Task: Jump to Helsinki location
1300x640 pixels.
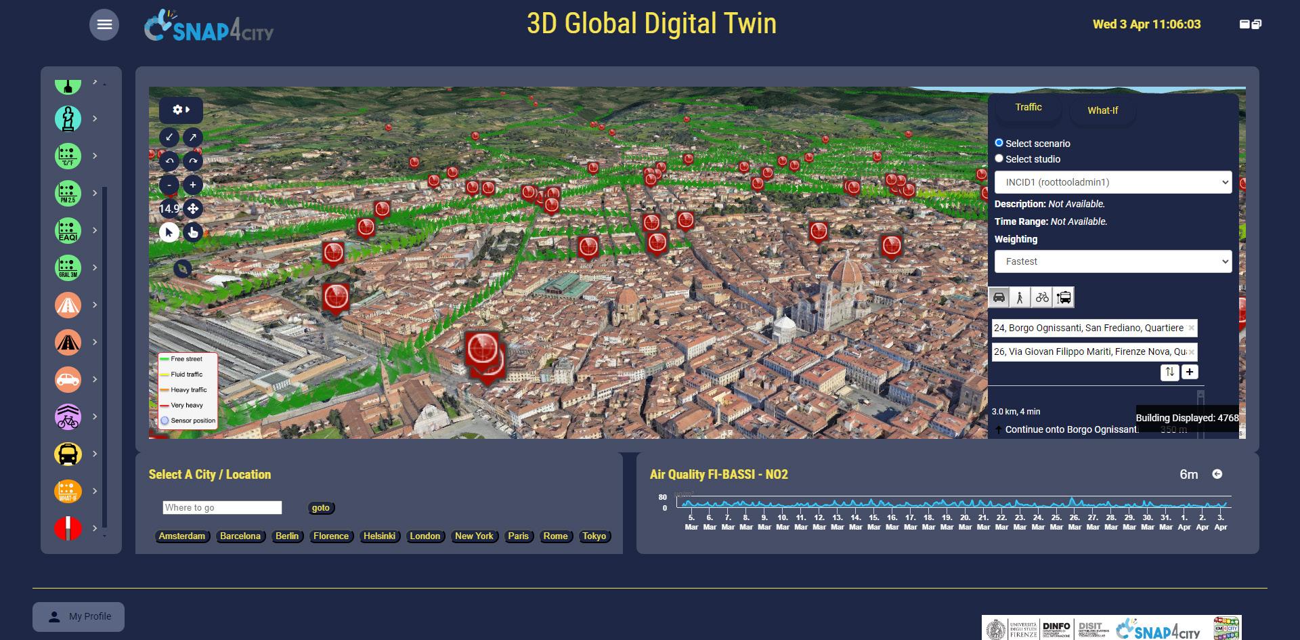Action: pyautogui.click(x=379, y=536)
